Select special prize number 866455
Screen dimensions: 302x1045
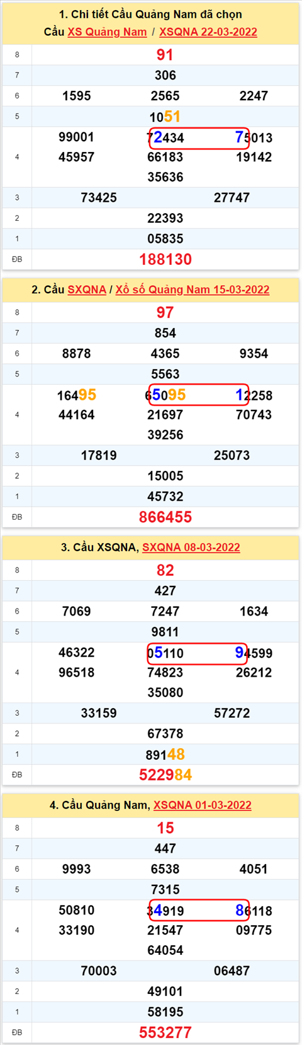click(x=165, y=517)
